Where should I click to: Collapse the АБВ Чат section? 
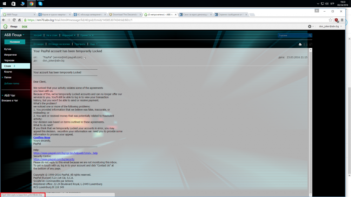(x=2, y=96)
